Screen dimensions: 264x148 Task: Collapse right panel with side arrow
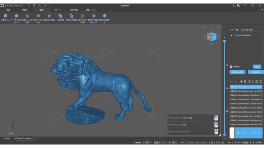(x=219, y=81)
